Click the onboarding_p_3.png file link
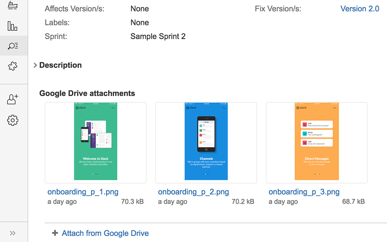This screenshot has width=387, height=242. (304, 192)
